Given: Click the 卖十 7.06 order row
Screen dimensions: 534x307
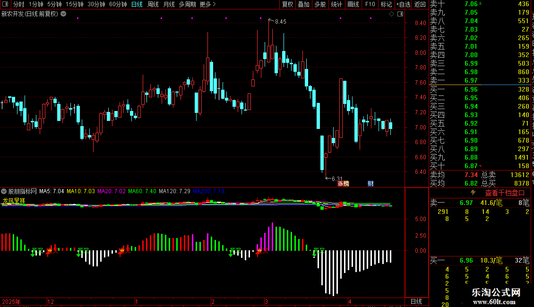Looking at the screenshot, I should (x=480, y=4).
